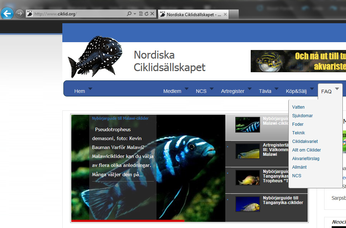The height and width of the screenshot is (228, 346).
Task: Select the yellow fish Artregister slide thumbnail
Action: tap(248, 151)
